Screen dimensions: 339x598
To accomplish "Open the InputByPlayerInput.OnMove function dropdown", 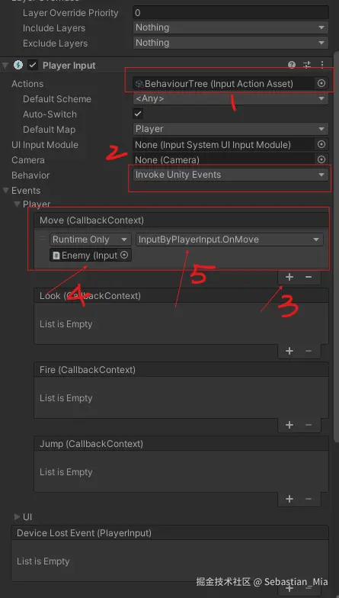I will [230, 240].
